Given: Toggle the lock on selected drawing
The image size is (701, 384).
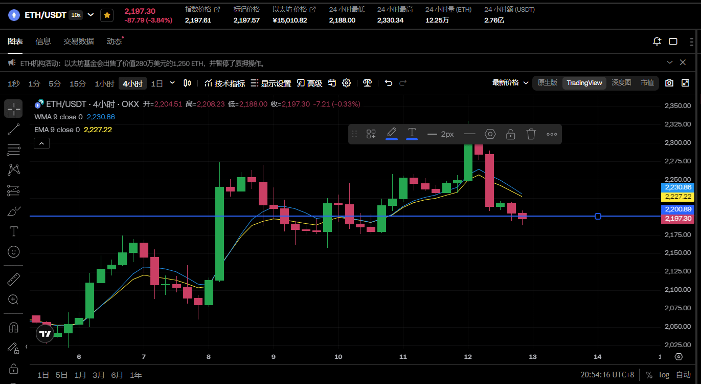Looking at the screenshot, I should click(510, 134).
